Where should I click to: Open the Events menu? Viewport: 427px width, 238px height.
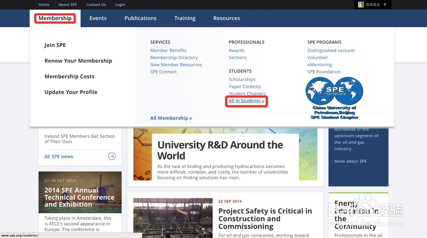tap(98, 18)
